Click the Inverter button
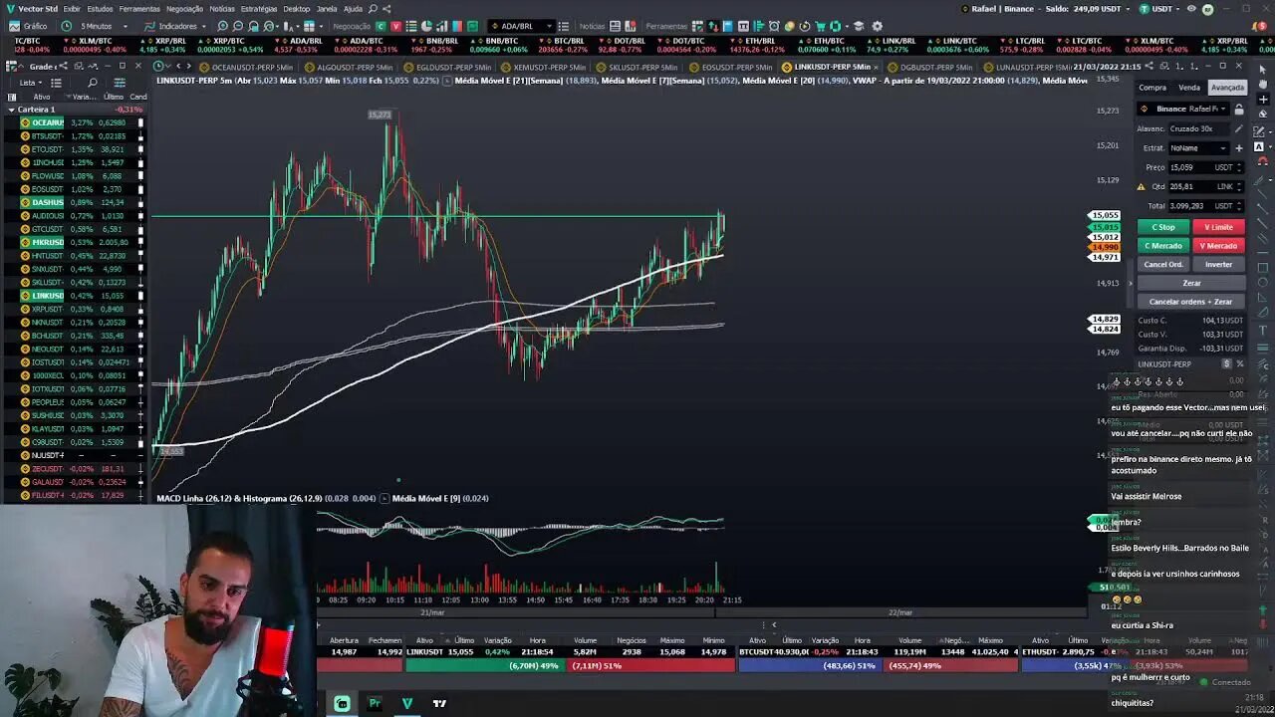 click(1218, 265)
